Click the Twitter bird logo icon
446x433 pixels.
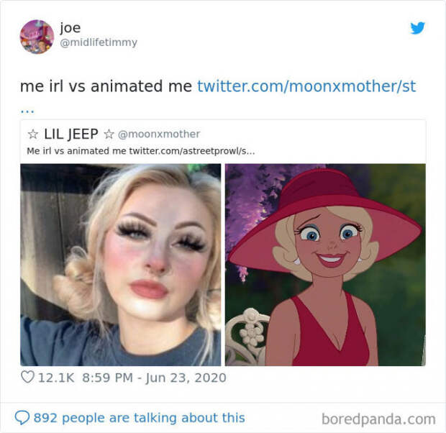pyautogui.click(x=417, y=28)
